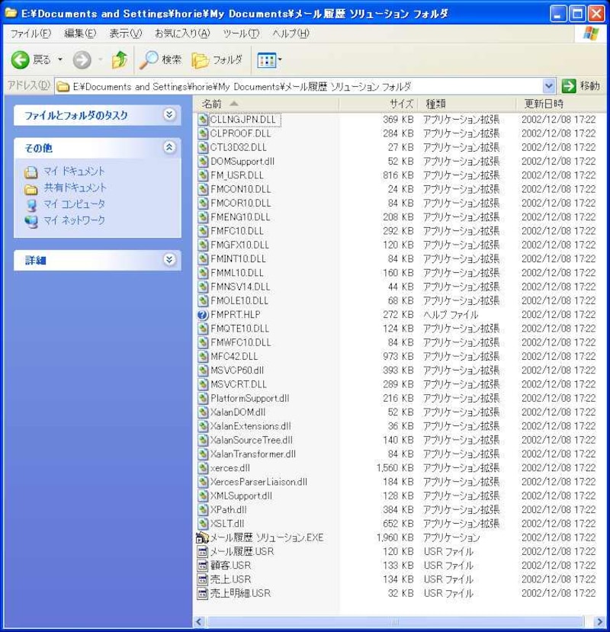This screenshot has height=632, width=610.
Task: Click the horizontal scrollbar thumb
Action: (x=395, y=622)
